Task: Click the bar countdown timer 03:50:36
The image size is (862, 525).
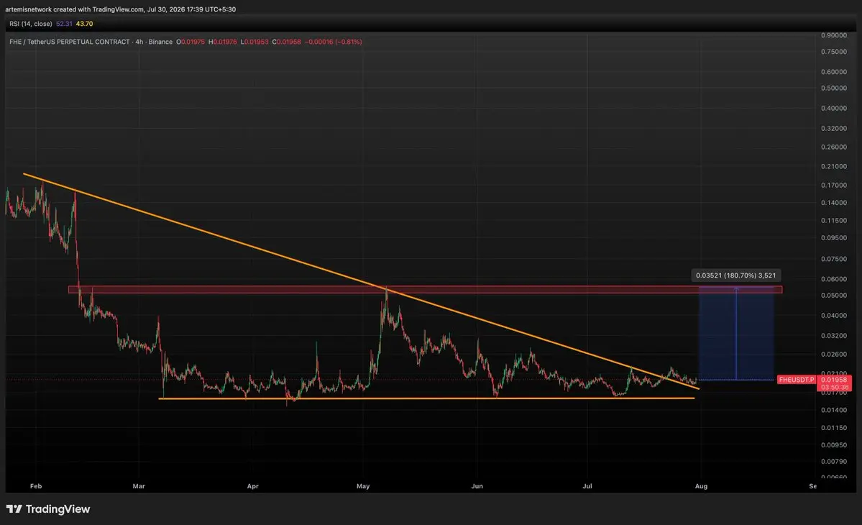Action: [x=834, y=387]
